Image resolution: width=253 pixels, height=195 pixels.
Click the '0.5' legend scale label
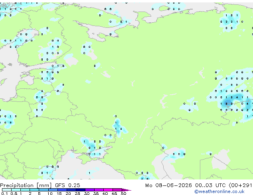[x=14, y=193]
